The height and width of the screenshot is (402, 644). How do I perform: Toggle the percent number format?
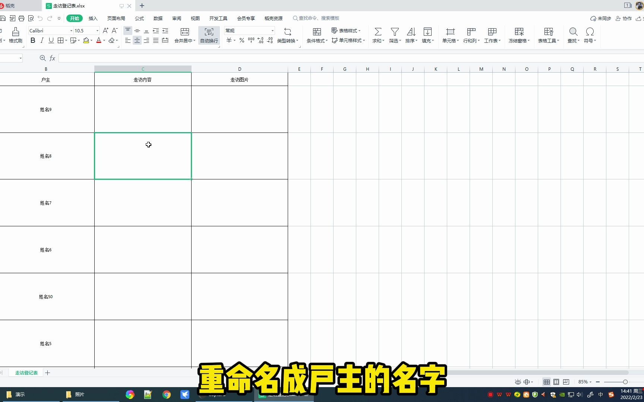(x=241, y=41)
